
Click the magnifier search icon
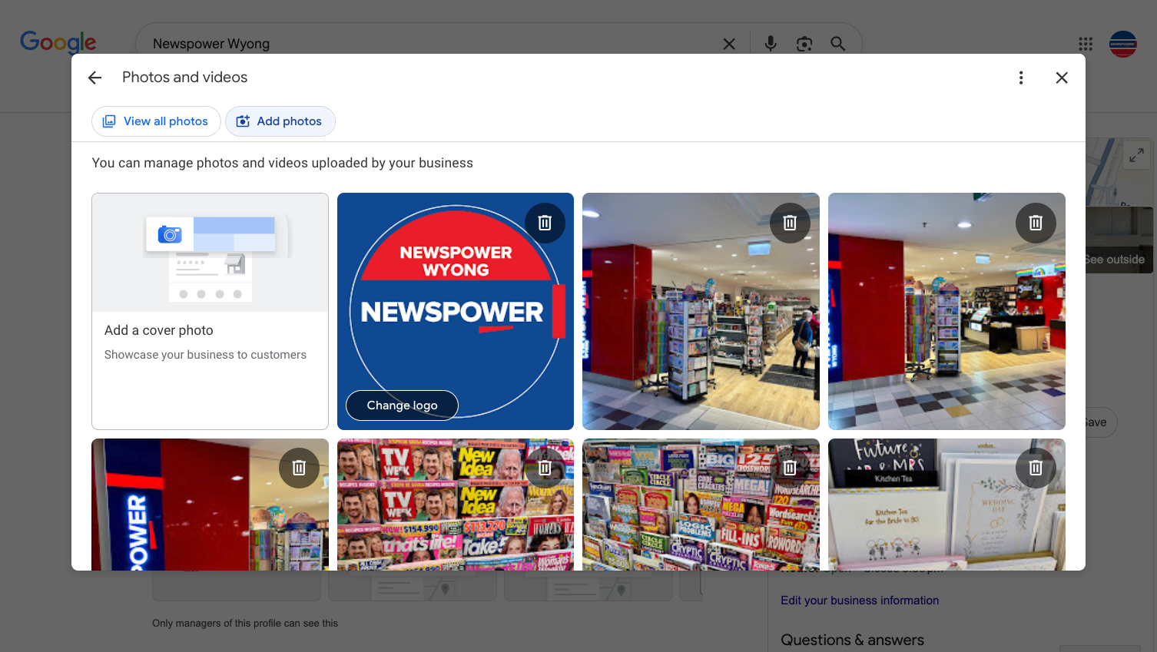coord(838,44)
